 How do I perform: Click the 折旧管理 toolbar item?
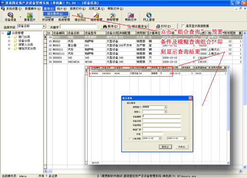(48, 19)
